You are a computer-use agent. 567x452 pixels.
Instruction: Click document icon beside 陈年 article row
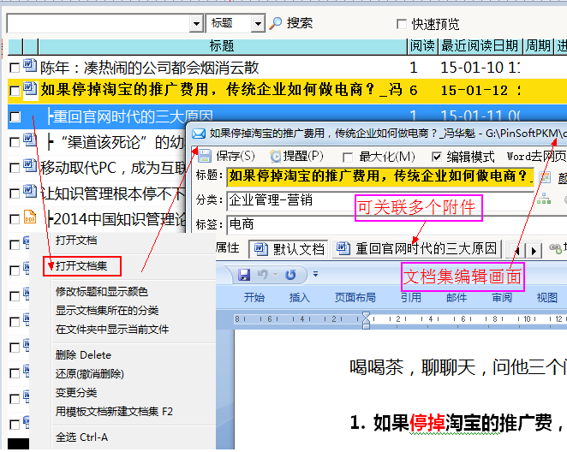(x=29, y=67)
